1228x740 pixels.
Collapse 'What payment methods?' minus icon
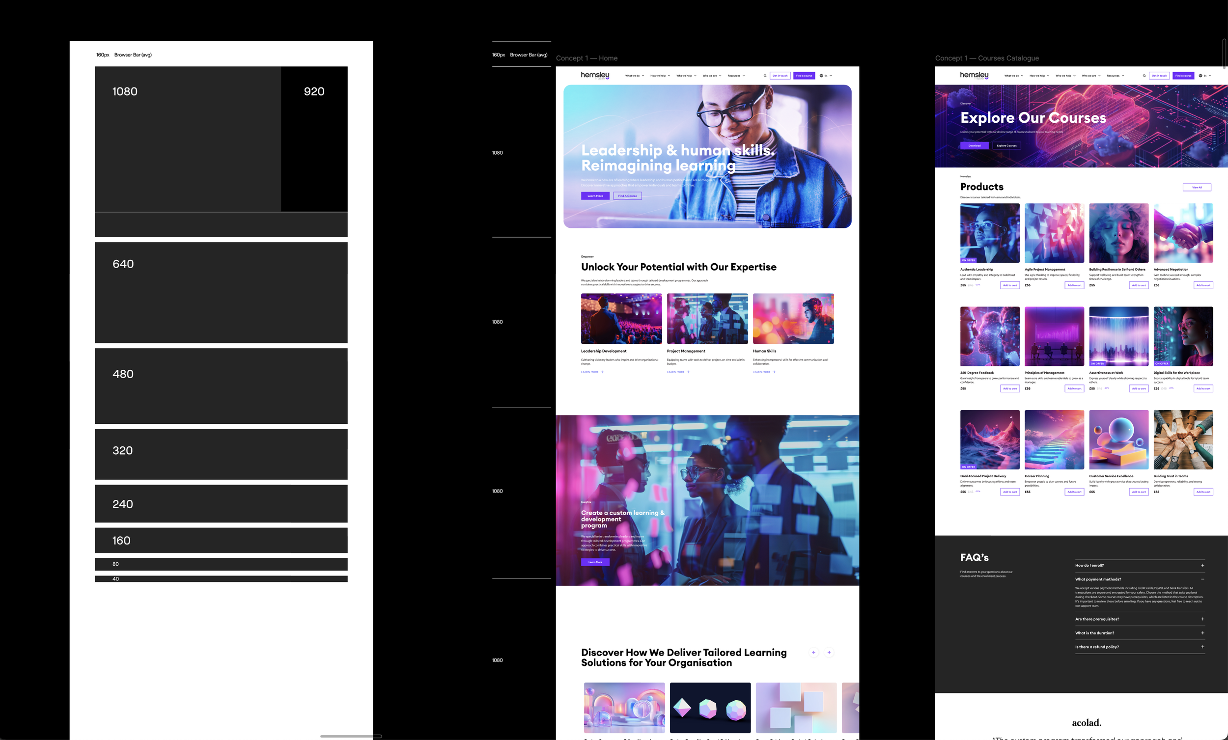click(1202, 579)
